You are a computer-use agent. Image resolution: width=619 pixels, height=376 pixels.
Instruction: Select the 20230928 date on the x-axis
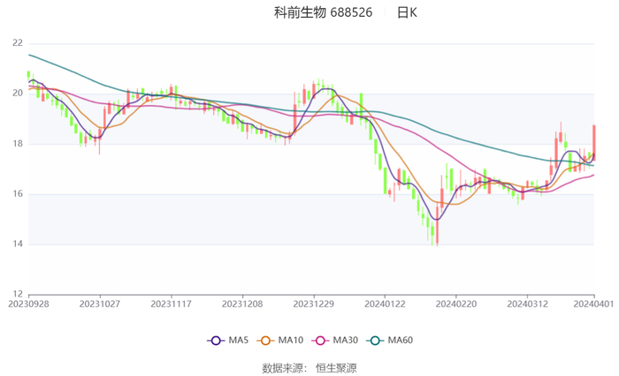tap(28, 303)
